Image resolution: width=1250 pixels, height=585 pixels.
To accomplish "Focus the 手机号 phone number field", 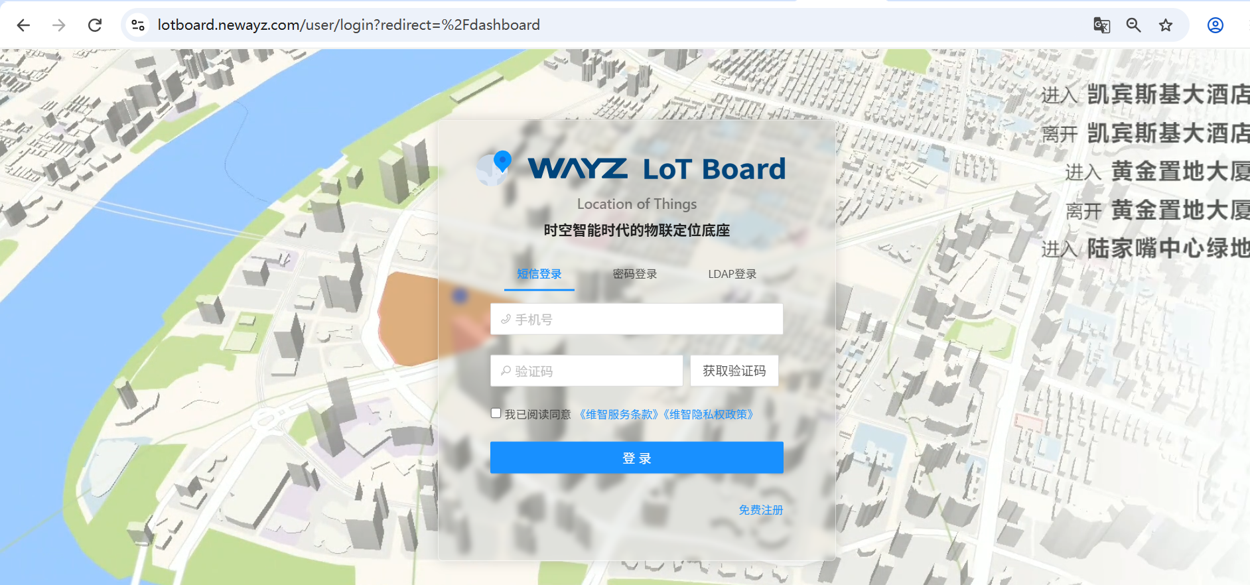I will [637, 319].
